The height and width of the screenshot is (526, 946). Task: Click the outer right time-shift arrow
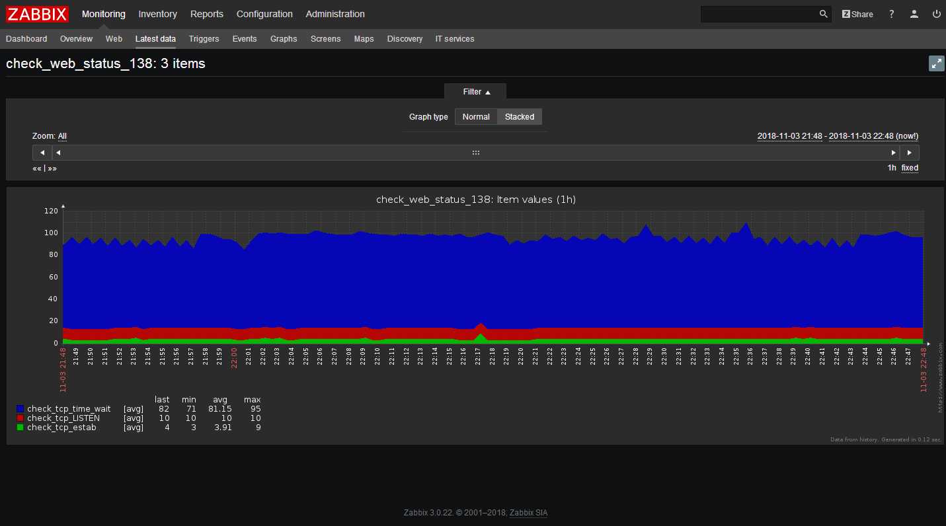[910, 153]
